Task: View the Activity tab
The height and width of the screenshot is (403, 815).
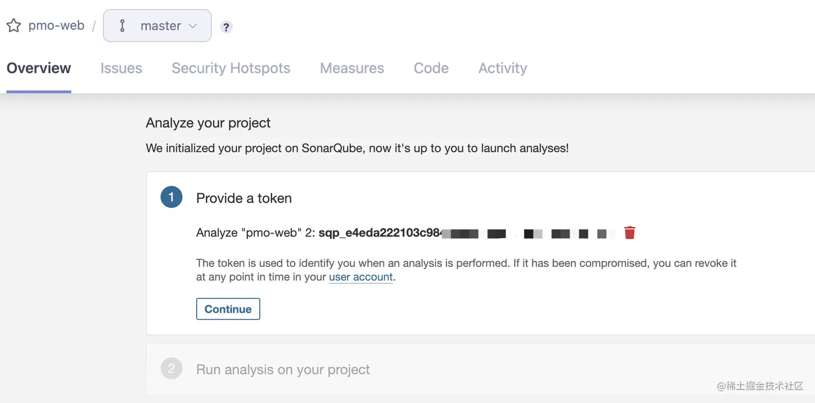Action: 503,68
